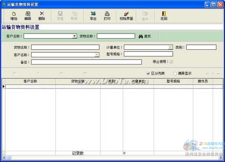
Task: Click the 类别 input field
Action: click(201, 47)
